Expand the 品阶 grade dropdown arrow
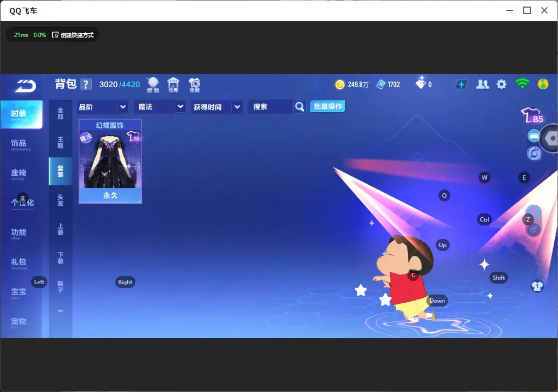This screenshot has height=392, width=558. click(x=122, y=107)
